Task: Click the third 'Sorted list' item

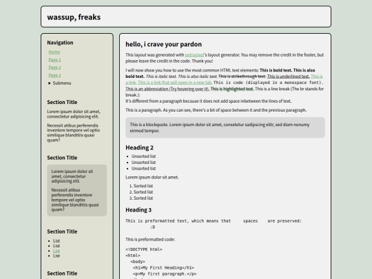Action: tap(143, 198)
